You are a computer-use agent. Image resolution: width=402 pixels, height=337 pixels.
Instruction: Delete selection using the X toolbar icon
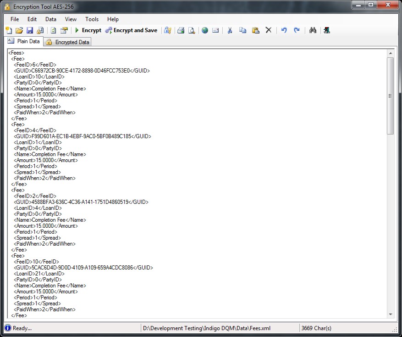point(269,30)
